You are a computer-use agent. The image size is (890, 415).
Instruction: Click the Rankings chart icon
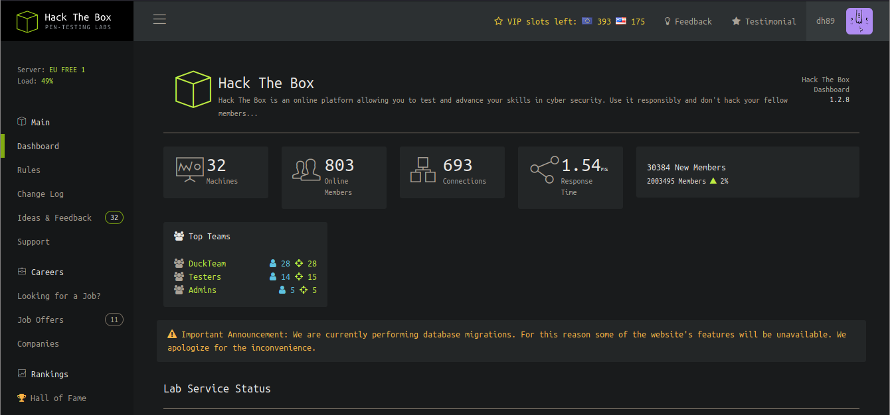[x=22, y=374]
